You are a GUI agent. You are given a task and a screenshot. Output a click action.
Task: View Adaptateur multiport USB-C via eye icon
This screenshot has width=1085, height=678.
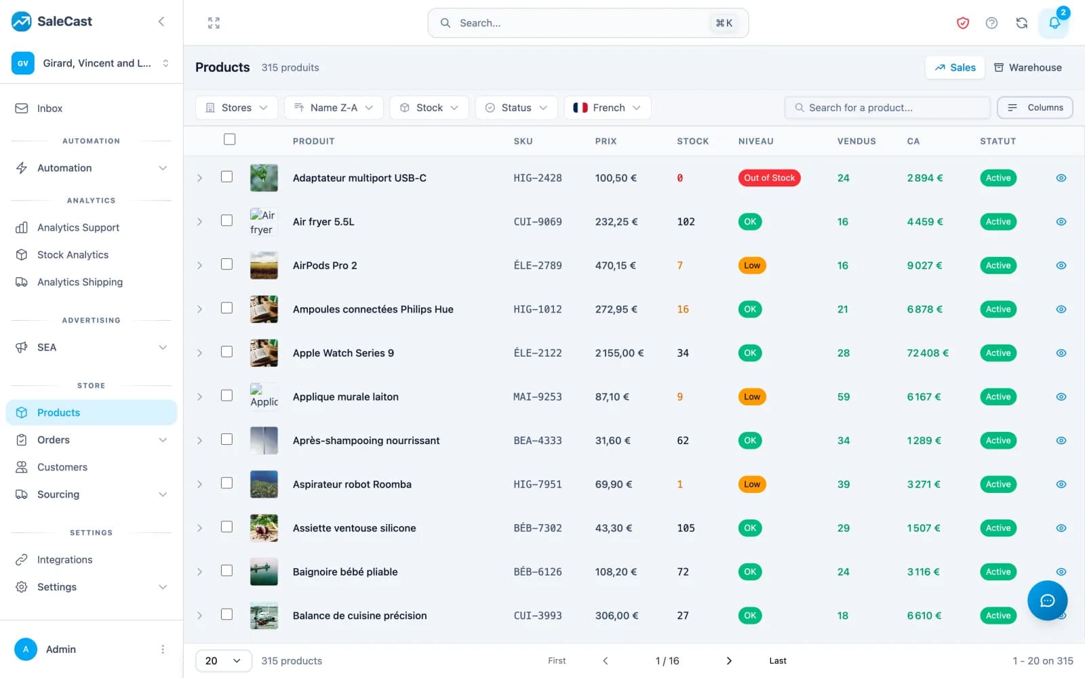point(1061,178)
